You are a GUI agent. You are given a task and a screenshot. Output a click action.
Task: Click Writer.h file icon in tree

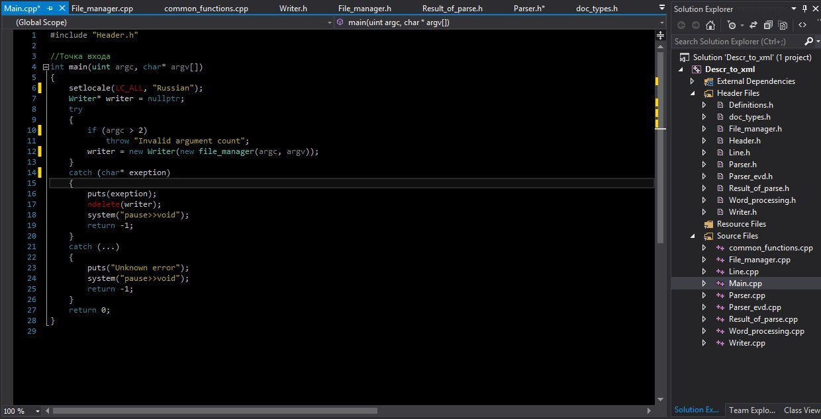720,212
